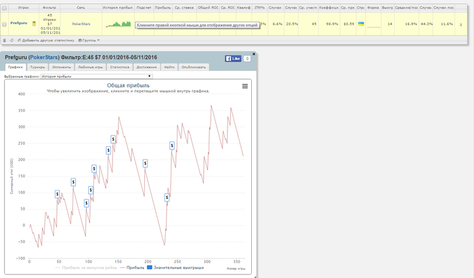Viewport: 474px width, 278px height.
Task: Click the Форма column header
Action: [373, 8]
